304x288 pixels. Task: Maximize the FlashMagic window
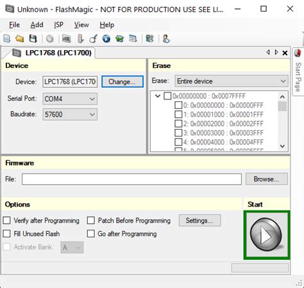264,9
